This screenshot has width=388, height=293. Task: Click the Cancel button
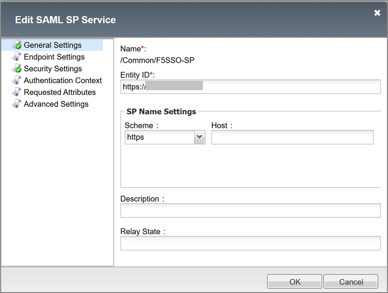[351, 281]
